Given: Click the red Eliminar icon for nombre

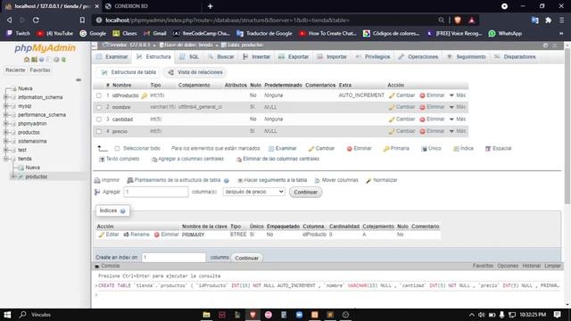Looking at the screenshot, I should point(422,107).
